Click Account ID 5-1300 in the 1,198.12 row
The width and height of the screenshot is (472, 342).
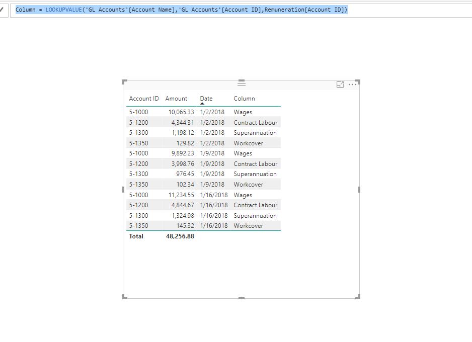[139, 133]
